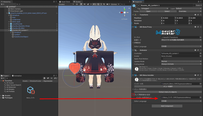Screen dimensions: 203x116
Task: Toggle scene lighting with the lightbulb icon
Action: (81, 4)
